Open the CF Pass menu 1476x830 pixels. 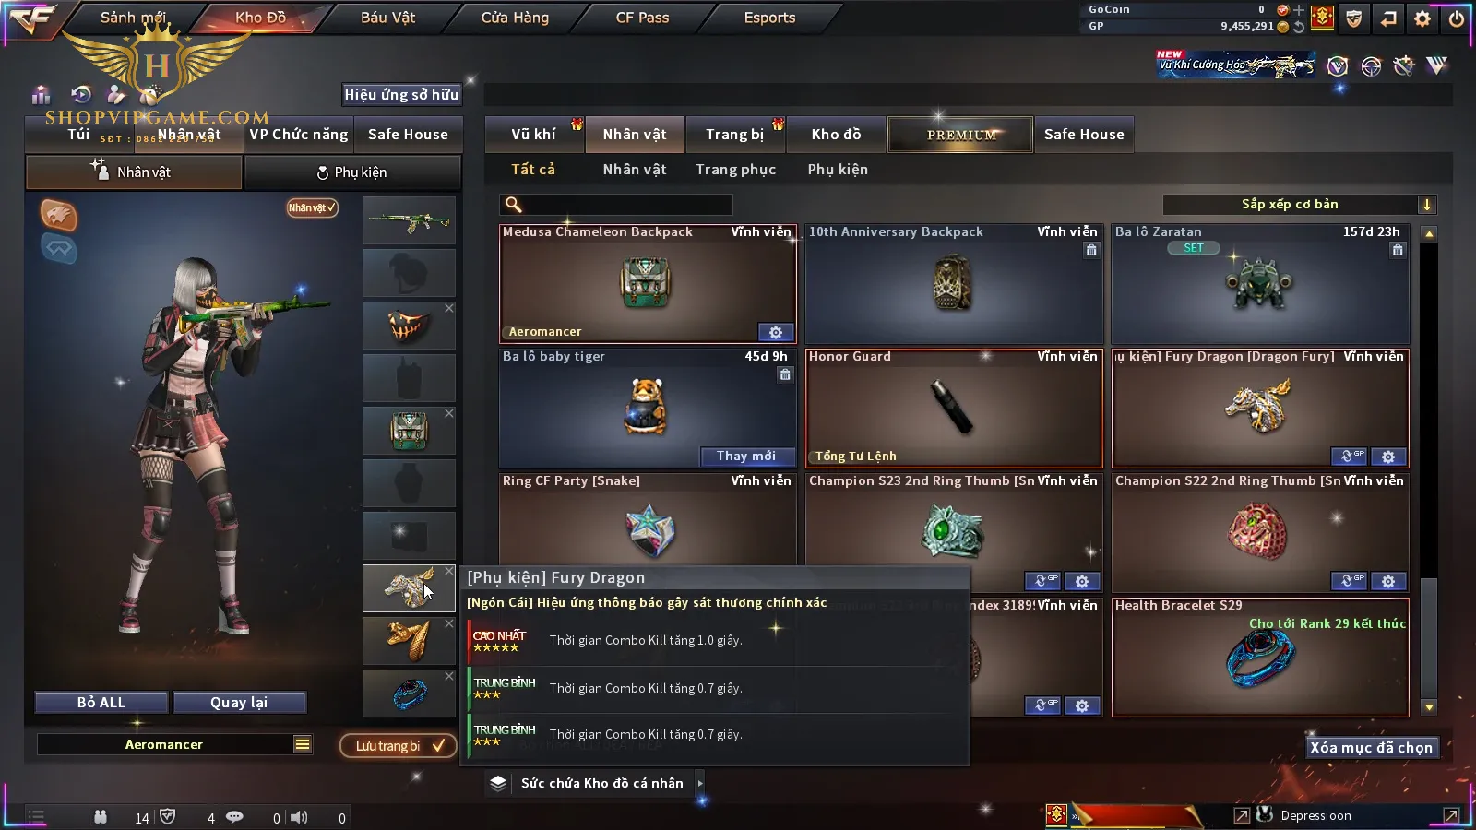point(642,18)
